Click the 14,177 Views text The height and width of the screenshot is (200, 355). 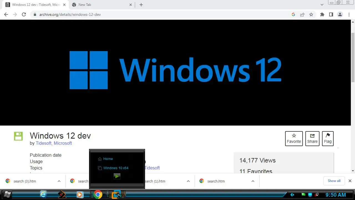257,161
